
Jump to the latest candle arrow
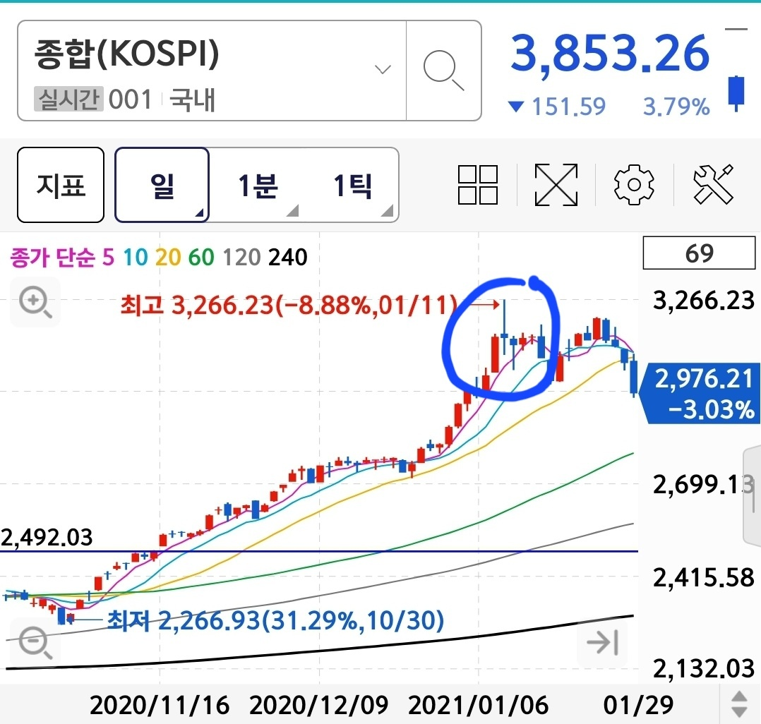pos(602,642)
